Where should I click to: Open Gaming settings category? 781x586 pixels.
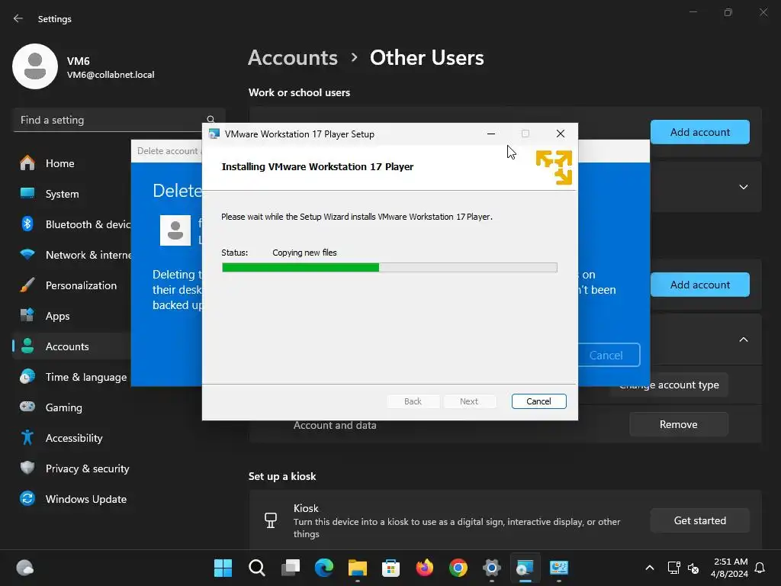pyautogui.click(x=64, y=407)
